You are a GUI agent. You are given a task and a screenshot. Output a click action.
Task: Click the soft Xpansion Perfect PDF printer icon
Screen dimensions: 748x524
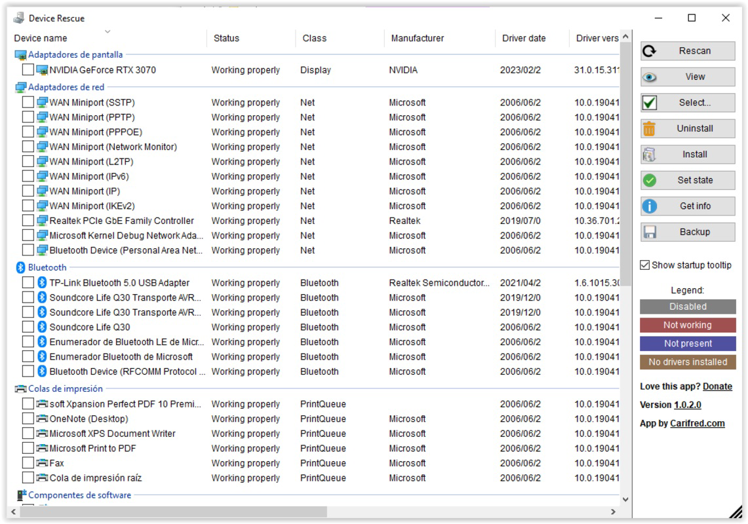(42, 404)
